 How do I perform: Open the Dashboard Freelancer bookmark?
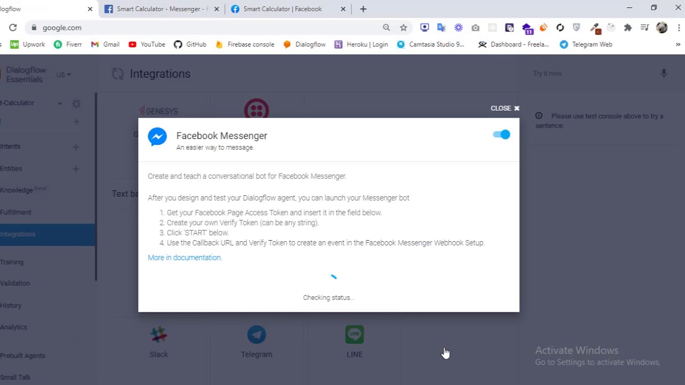514,44
